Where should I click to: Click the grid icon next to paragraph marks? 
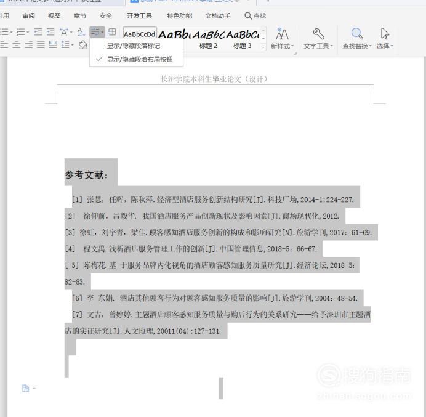point(111,32)
